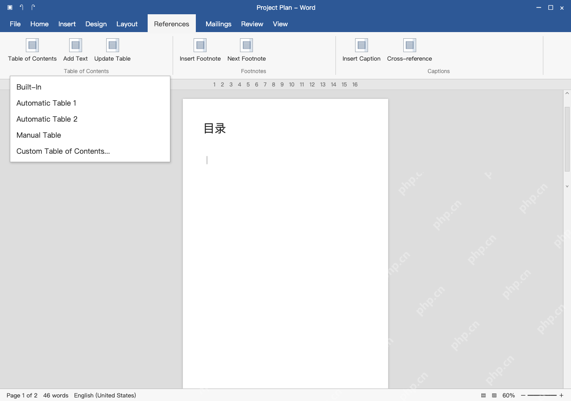
Task: Insert a footnote using Insert Footnote
Action: (x=200, y=50)
